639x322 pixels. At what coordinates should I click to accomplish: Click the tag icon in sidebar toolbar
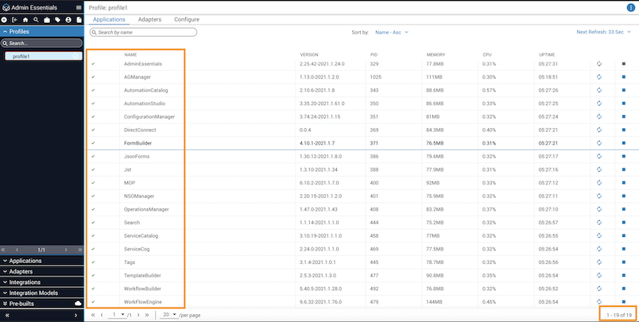pos(57,19)
